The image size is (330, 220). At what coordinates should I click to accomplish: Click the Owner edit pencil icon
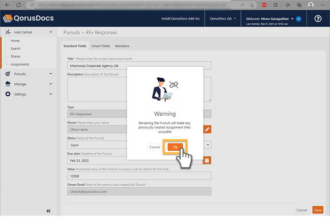[x=207, y=129]
